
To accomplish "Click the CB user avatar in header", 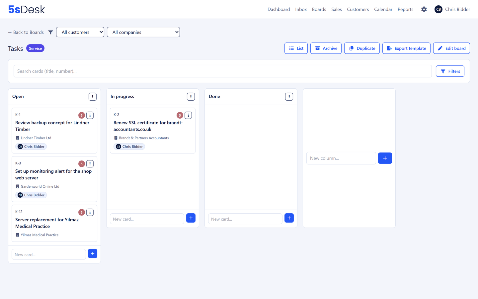I will (438, 9).
